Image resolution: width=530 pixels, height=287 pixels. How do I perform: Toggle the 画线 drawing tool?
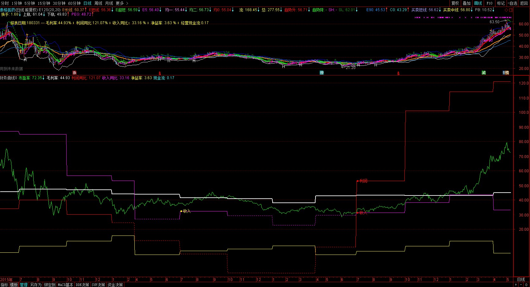tap(478, 3)
